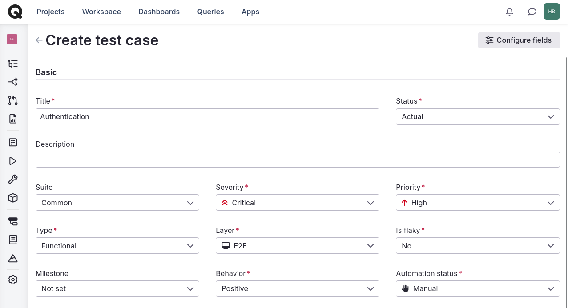Expand the Severity dropdown set to Critical

point(297,202)
